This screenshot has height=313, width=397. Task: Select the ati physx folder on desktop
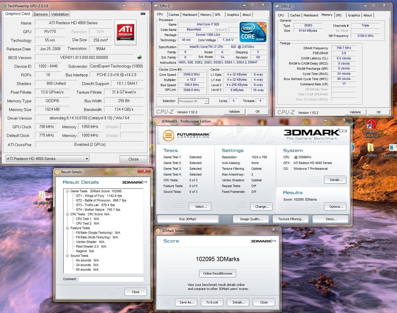point(42,197)
